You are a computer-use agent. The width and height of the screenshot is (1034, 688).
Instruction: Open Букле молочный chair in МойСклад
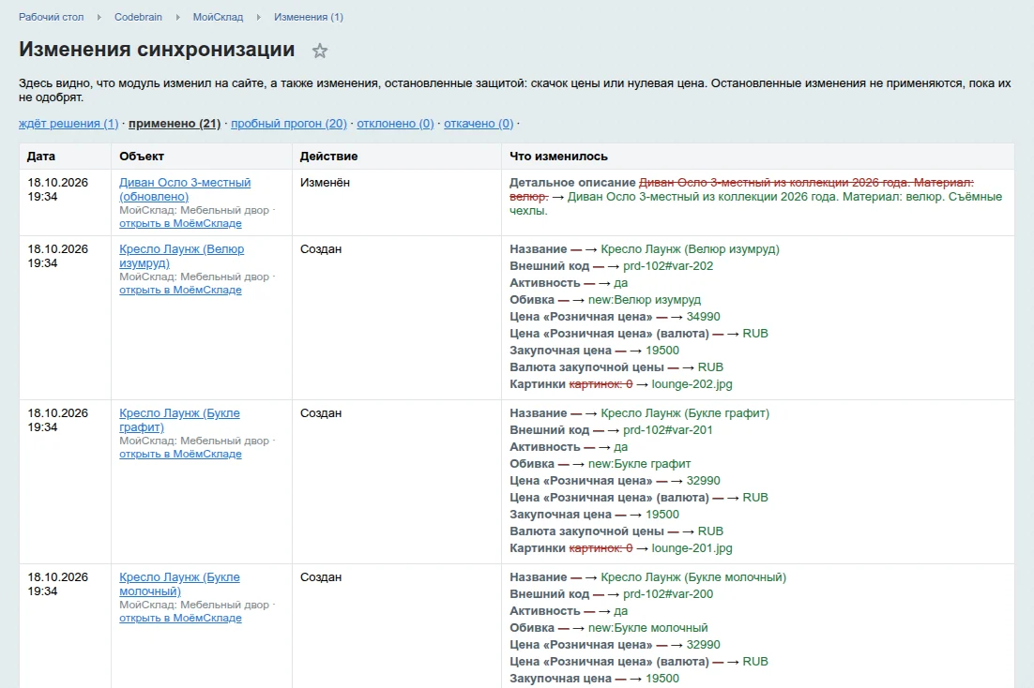180,618
